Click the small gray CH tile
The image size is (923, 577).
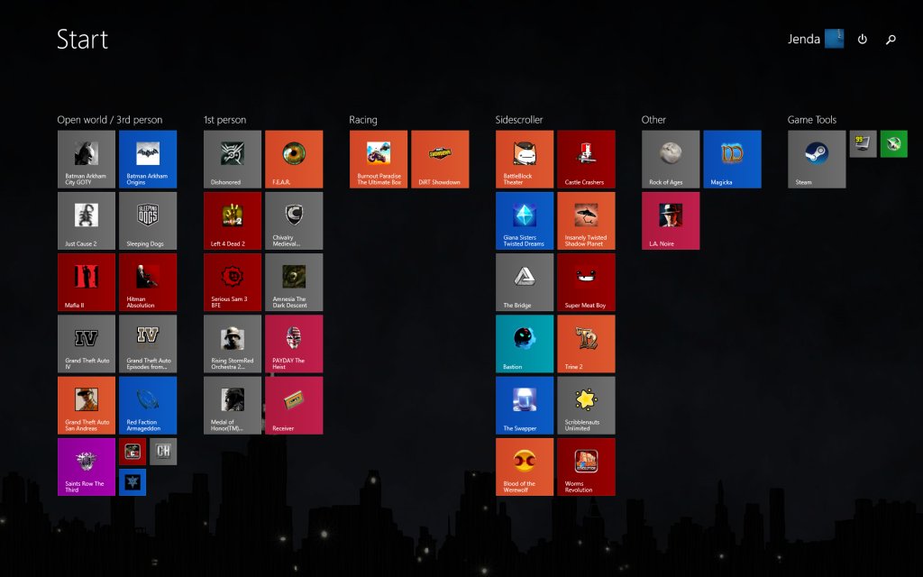coord(163,452)
